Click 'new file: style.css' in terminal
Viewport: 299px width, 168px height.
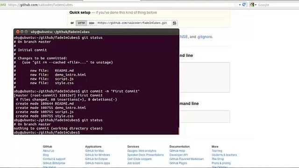52,83
